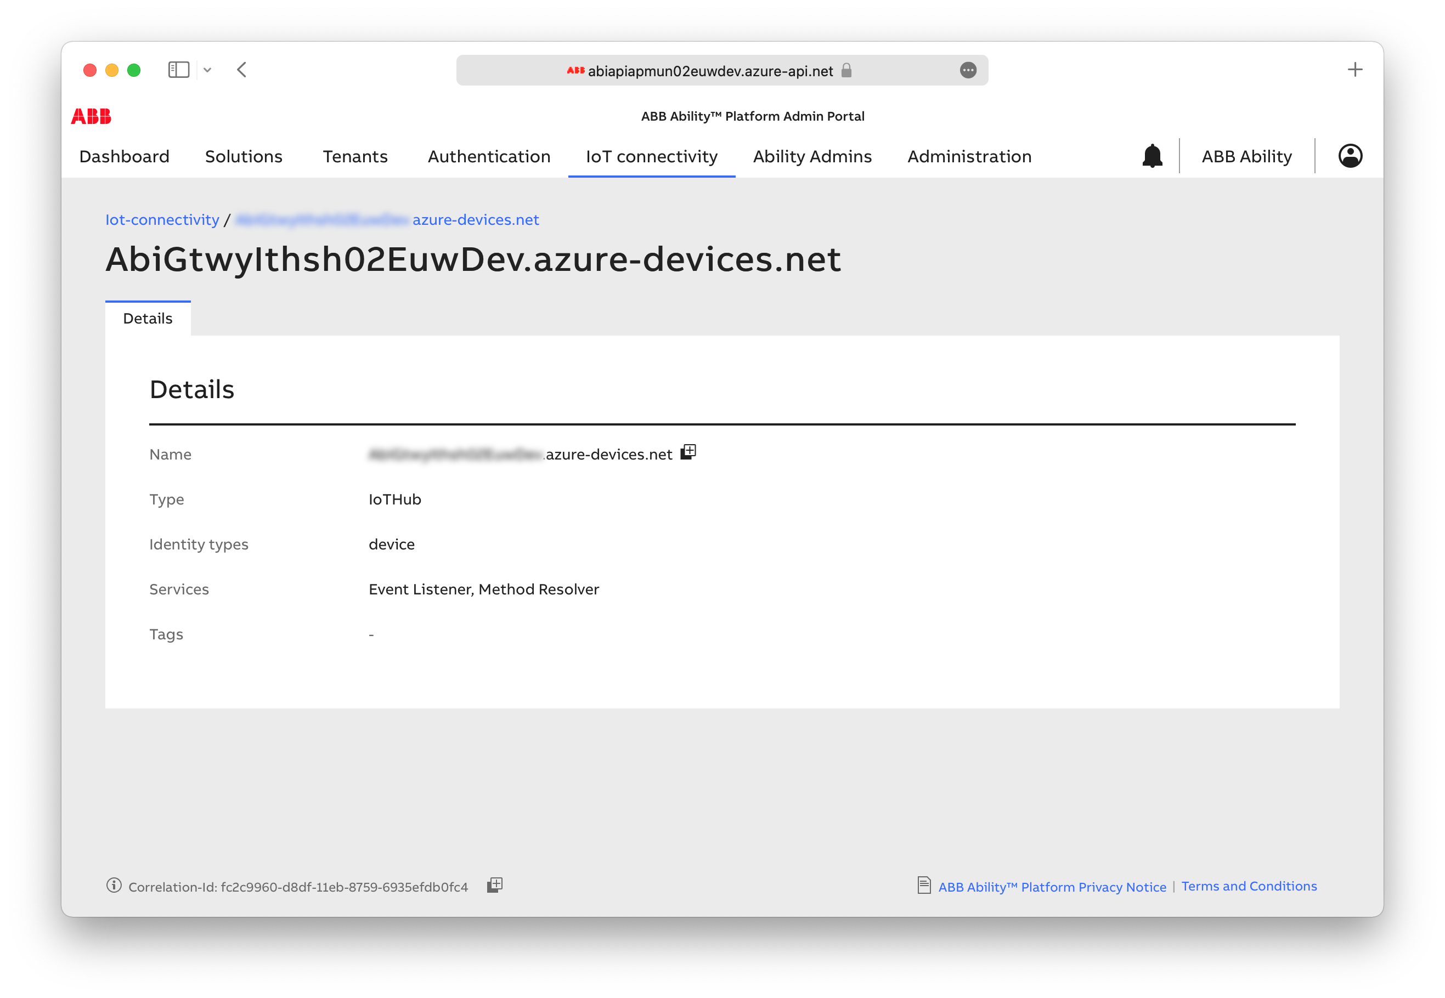Screen dimensions: 1445x998
Task: Click the Correlation-Id text in the footer
Action: pos(298,886)
